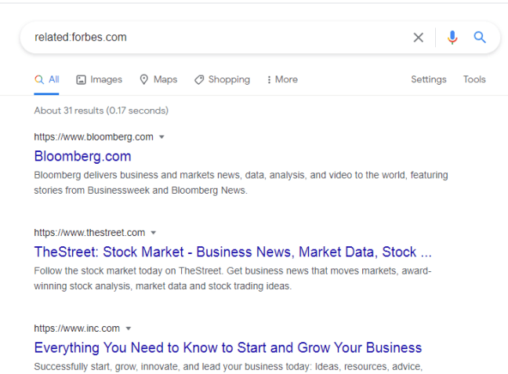This screenshot has width=508, height=374.
Task: Open the Bloomberg.com result link
Action: pos(83,156)
